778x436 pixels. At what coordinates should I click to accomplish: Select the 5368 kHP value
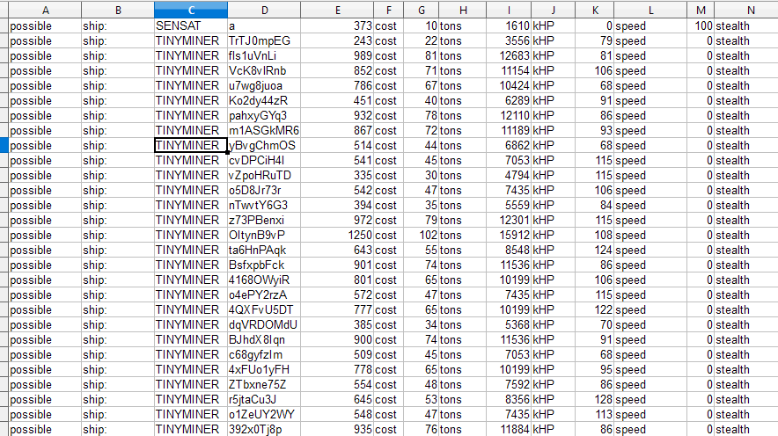pos(509,324)
